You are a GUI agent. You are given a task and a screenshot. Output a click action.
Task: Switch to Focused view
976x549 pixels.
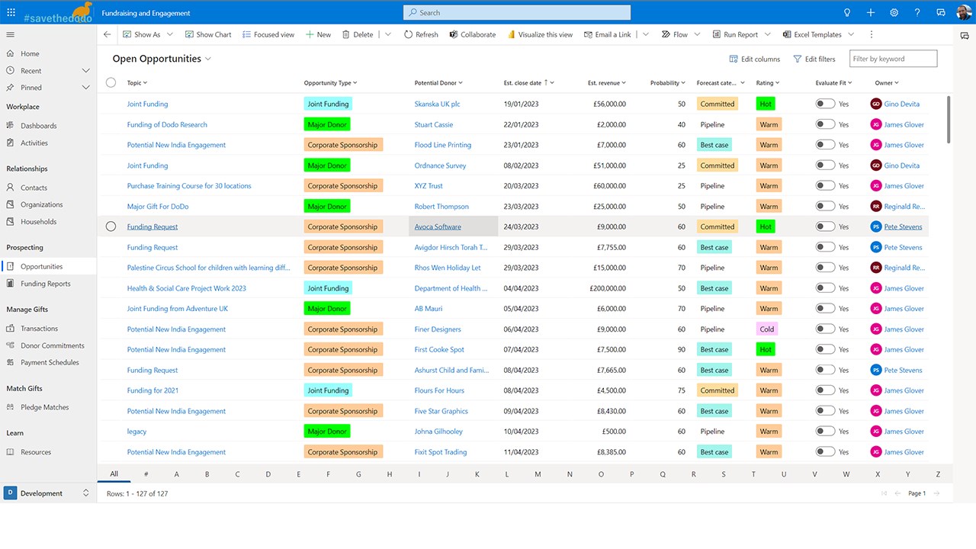click(268, 34)
